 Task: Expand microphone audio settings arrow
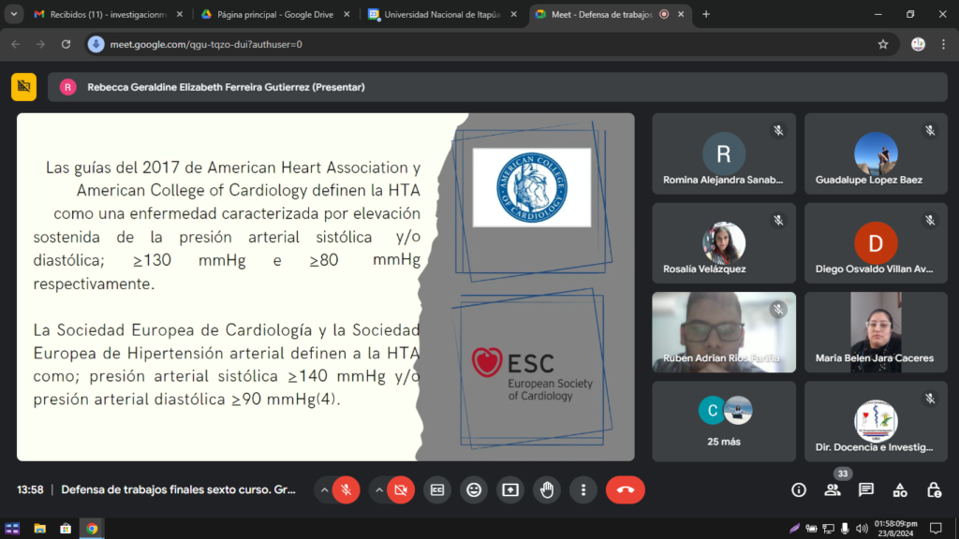click(x=324, y=489)
